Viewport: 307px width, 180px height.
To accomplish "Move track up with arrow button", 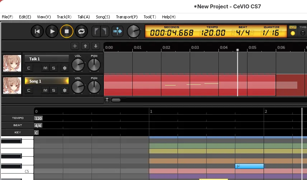I will pyautogui.click(x=85, y=46).
